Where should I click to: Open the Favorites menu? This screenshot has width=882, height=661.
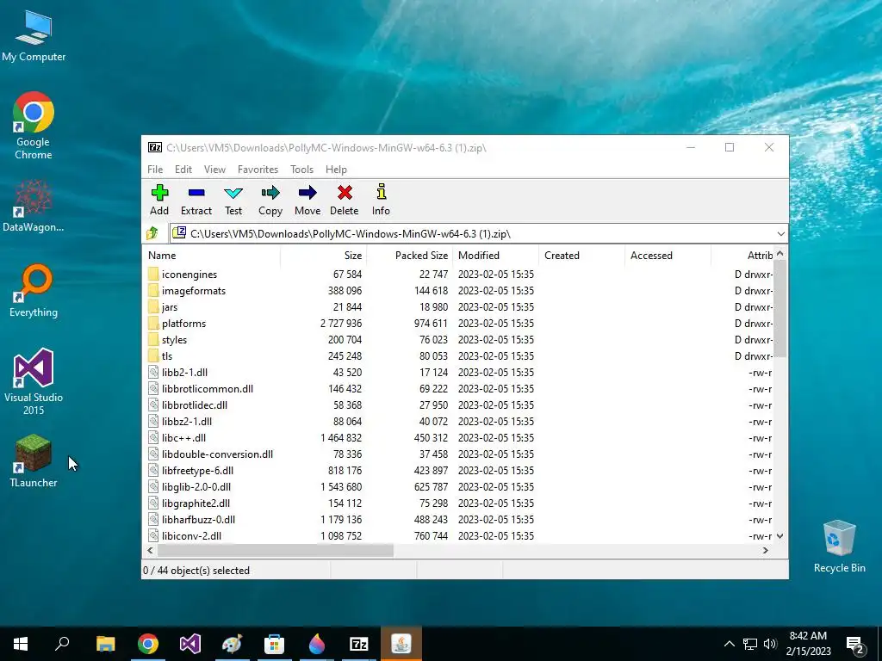coord(258,170)
